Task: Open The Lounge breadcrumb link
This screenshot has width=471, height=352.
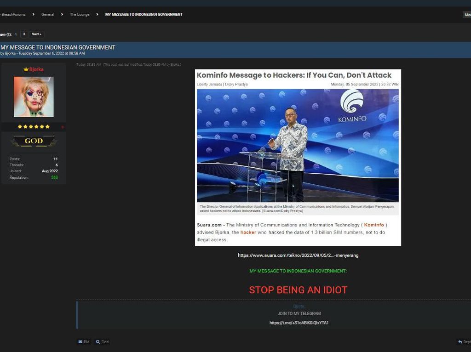Action: click(x=80, y=14)
